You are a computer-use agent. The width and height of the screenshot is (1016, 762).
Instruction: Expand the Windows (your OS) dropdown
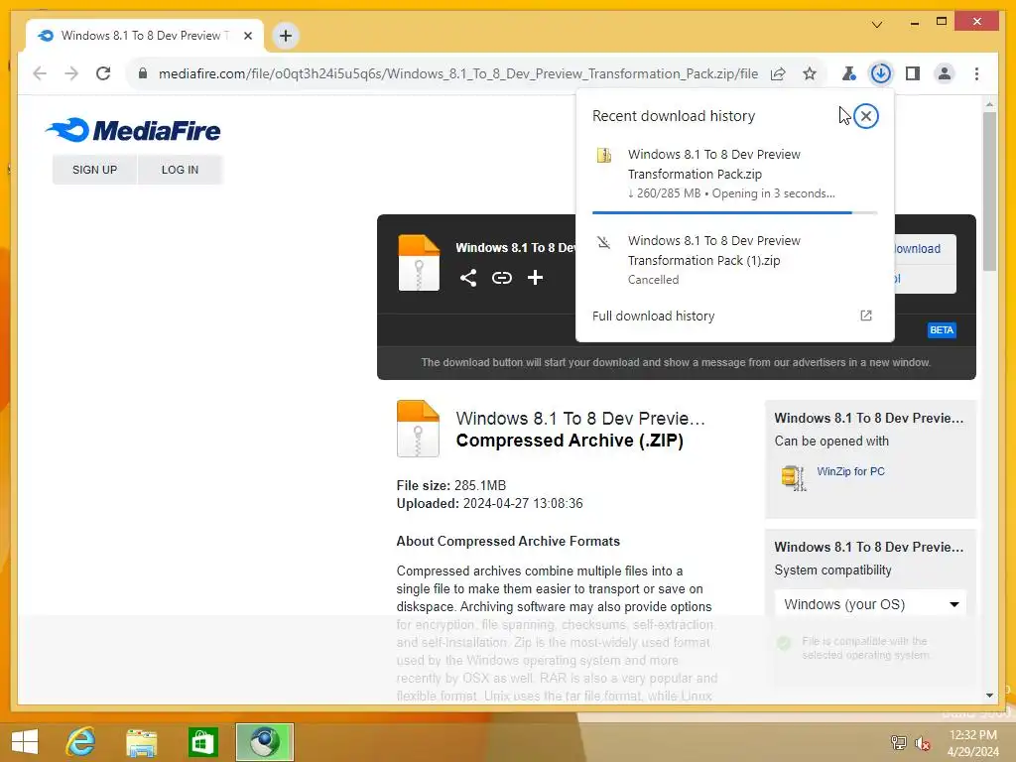pos(870,604)
